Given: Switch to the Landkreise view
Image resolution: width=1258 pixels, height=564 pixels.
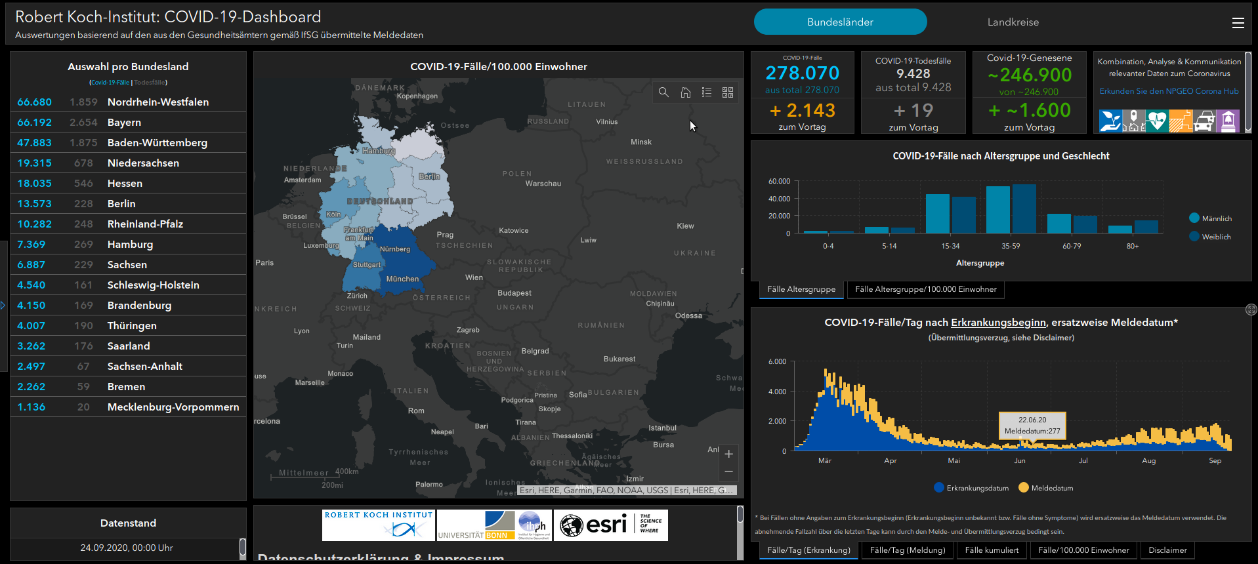Looking at the screenshot, I should point(1013,22).
